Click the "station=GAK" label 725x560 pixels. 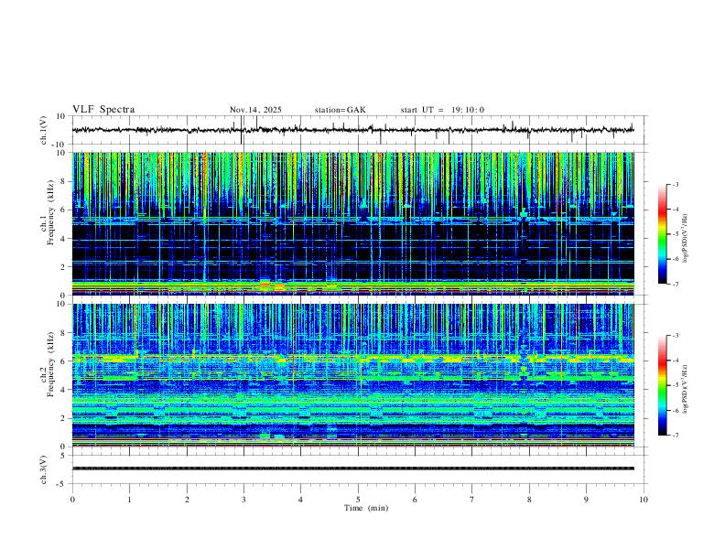pyautogui.click(x=340, y=110)
